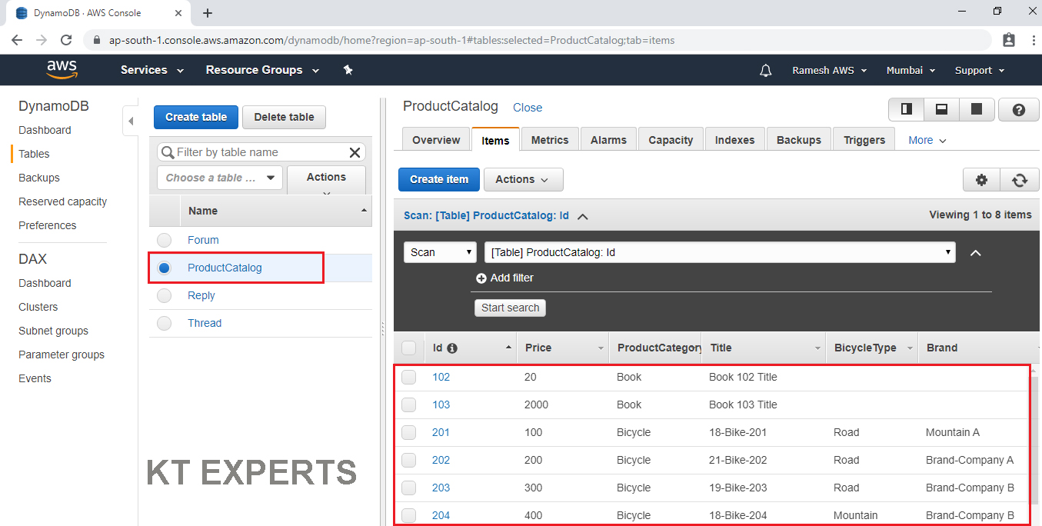The width and height of the screenshot is (1042, 526).
Task: Refresh the items list
Action: [x=1020, y=180]
